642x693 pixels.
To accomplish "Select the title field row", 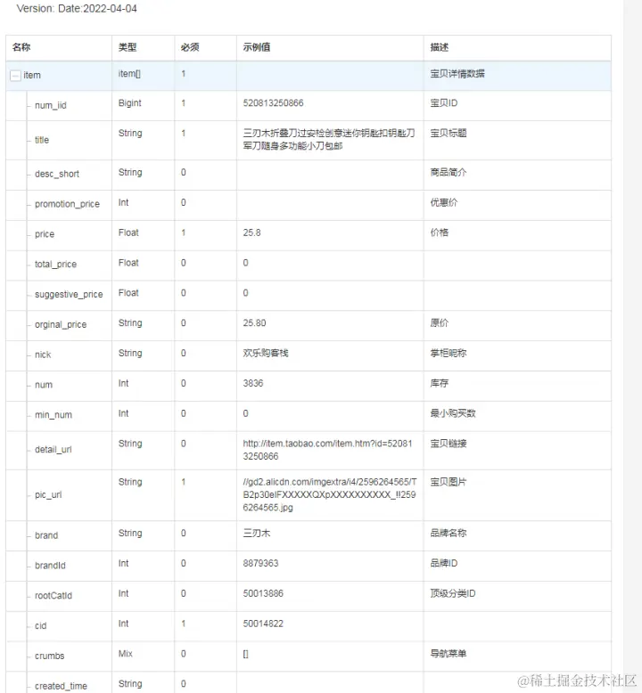I will point(309,140).
